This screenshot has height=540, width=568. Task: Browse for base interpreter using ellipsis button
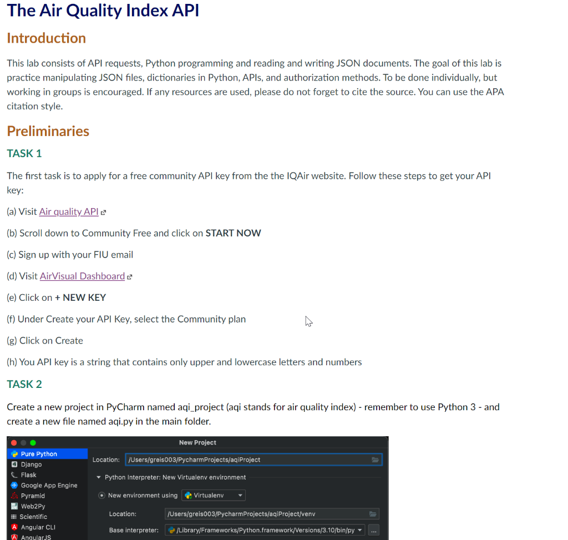(x=374, y=530)
